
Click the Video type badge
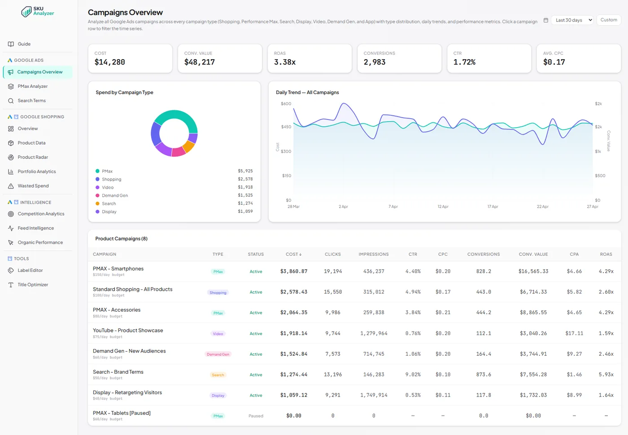point(218,334)
